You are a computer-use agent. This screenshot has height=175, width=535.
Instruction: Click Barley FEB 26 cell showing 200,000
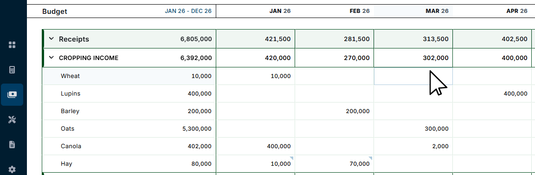[x=335, y=111]
